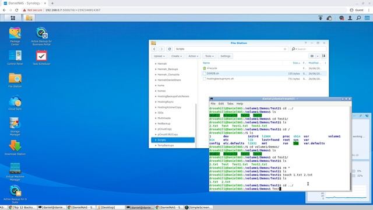This screenshot has height=210, width=373.
Task: Open the Guest browser profile button
Action: coord(357,10)
